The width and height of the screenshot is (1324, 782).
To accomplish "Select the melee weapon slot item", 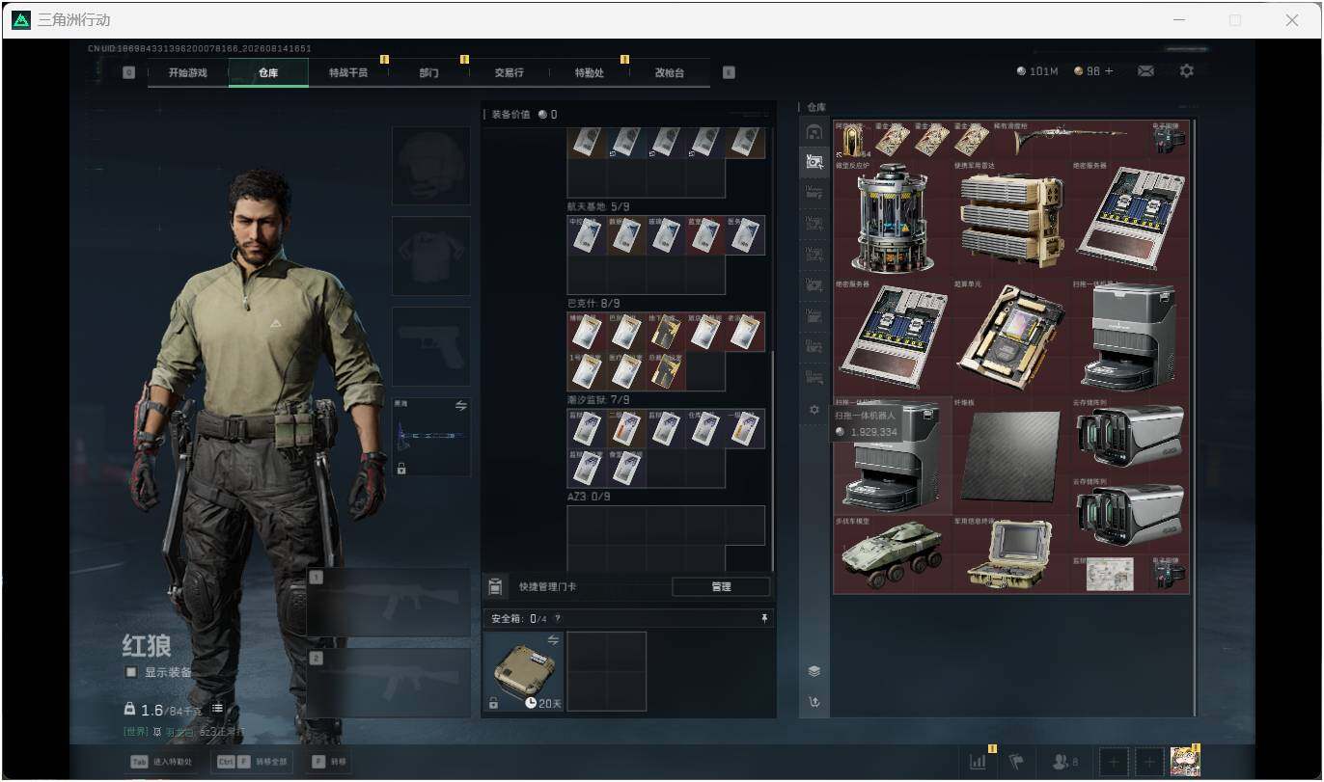I will 431,437.
